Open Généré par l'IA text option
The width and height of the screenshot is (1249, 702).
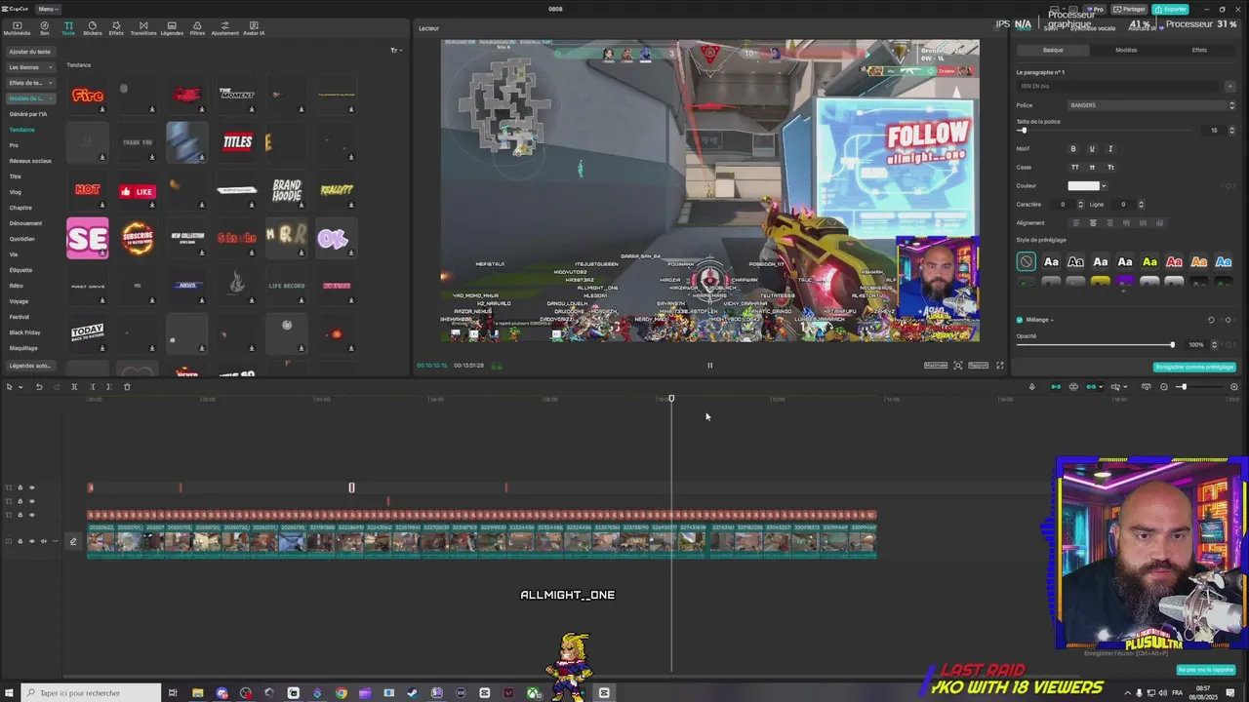(x=28, y=114)
